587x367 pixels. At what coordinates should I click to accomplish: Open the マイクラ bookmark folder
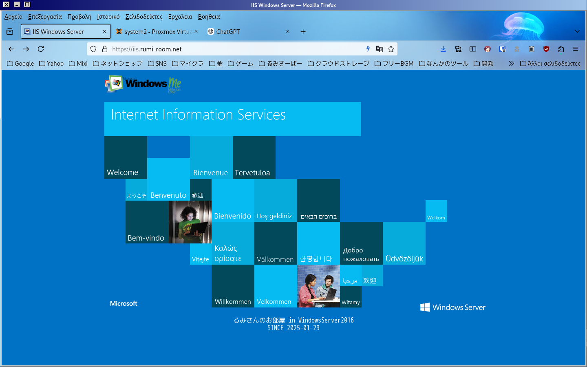pos(188,63)
